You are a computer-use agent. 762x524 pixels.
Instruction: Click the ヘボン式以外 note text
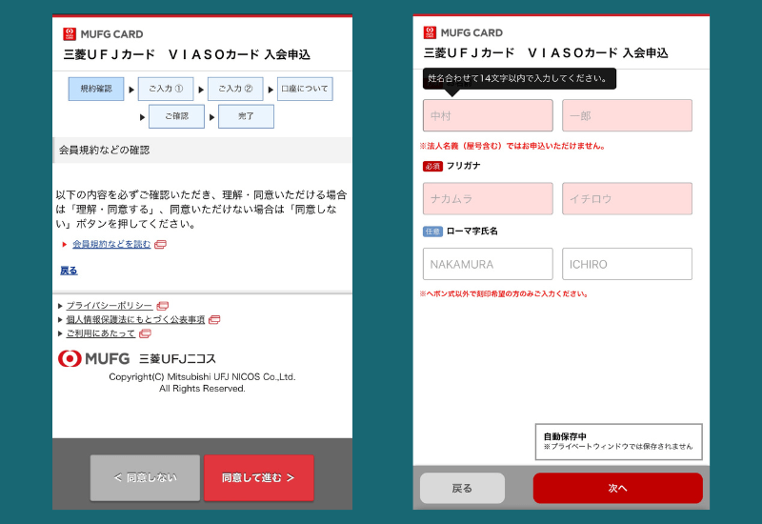click(x=504, y=293)
